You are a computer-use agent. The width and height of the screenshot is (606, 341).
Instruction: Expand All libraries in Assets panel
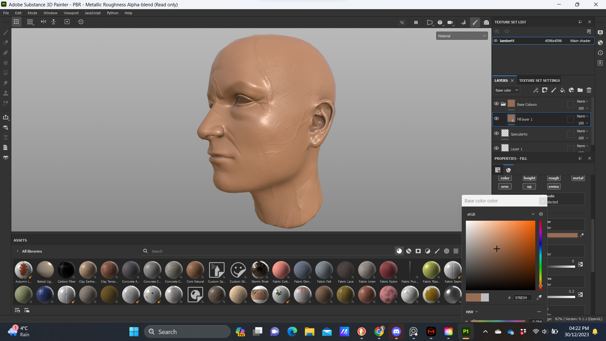[18, 251]
